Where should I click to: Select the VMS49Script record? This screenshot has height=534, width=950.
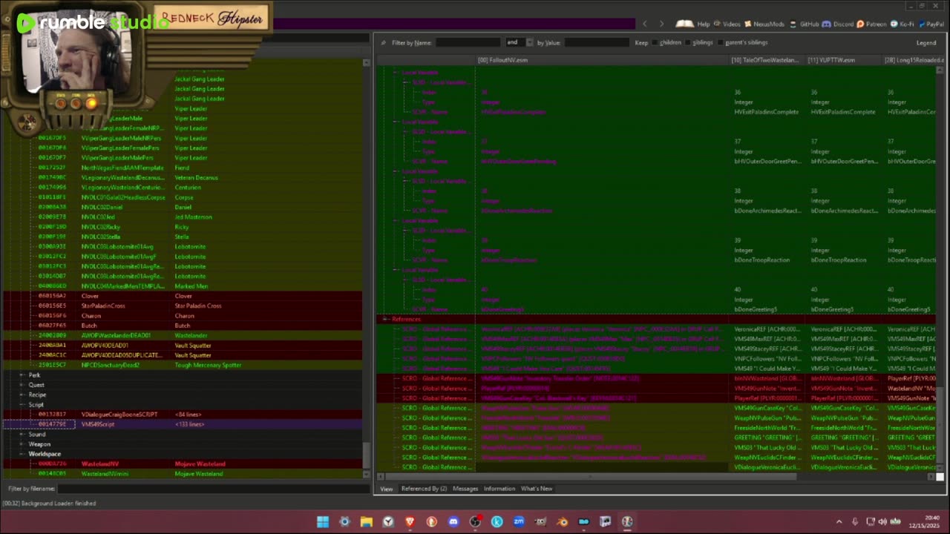pos(183,424)
